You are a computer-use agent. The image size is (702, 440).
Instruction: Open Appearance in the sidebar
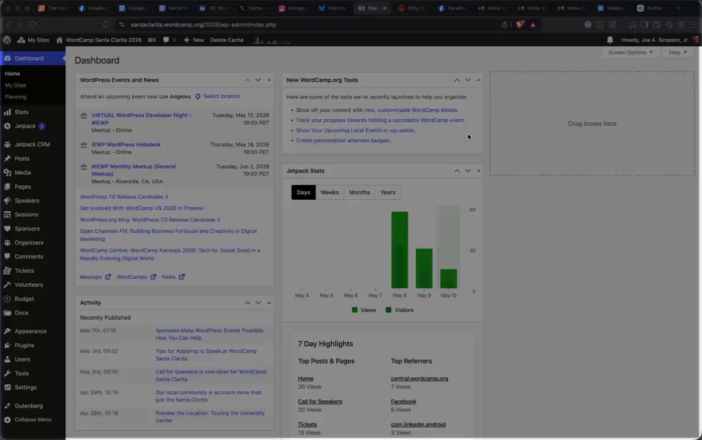click(x=31, y=331)
